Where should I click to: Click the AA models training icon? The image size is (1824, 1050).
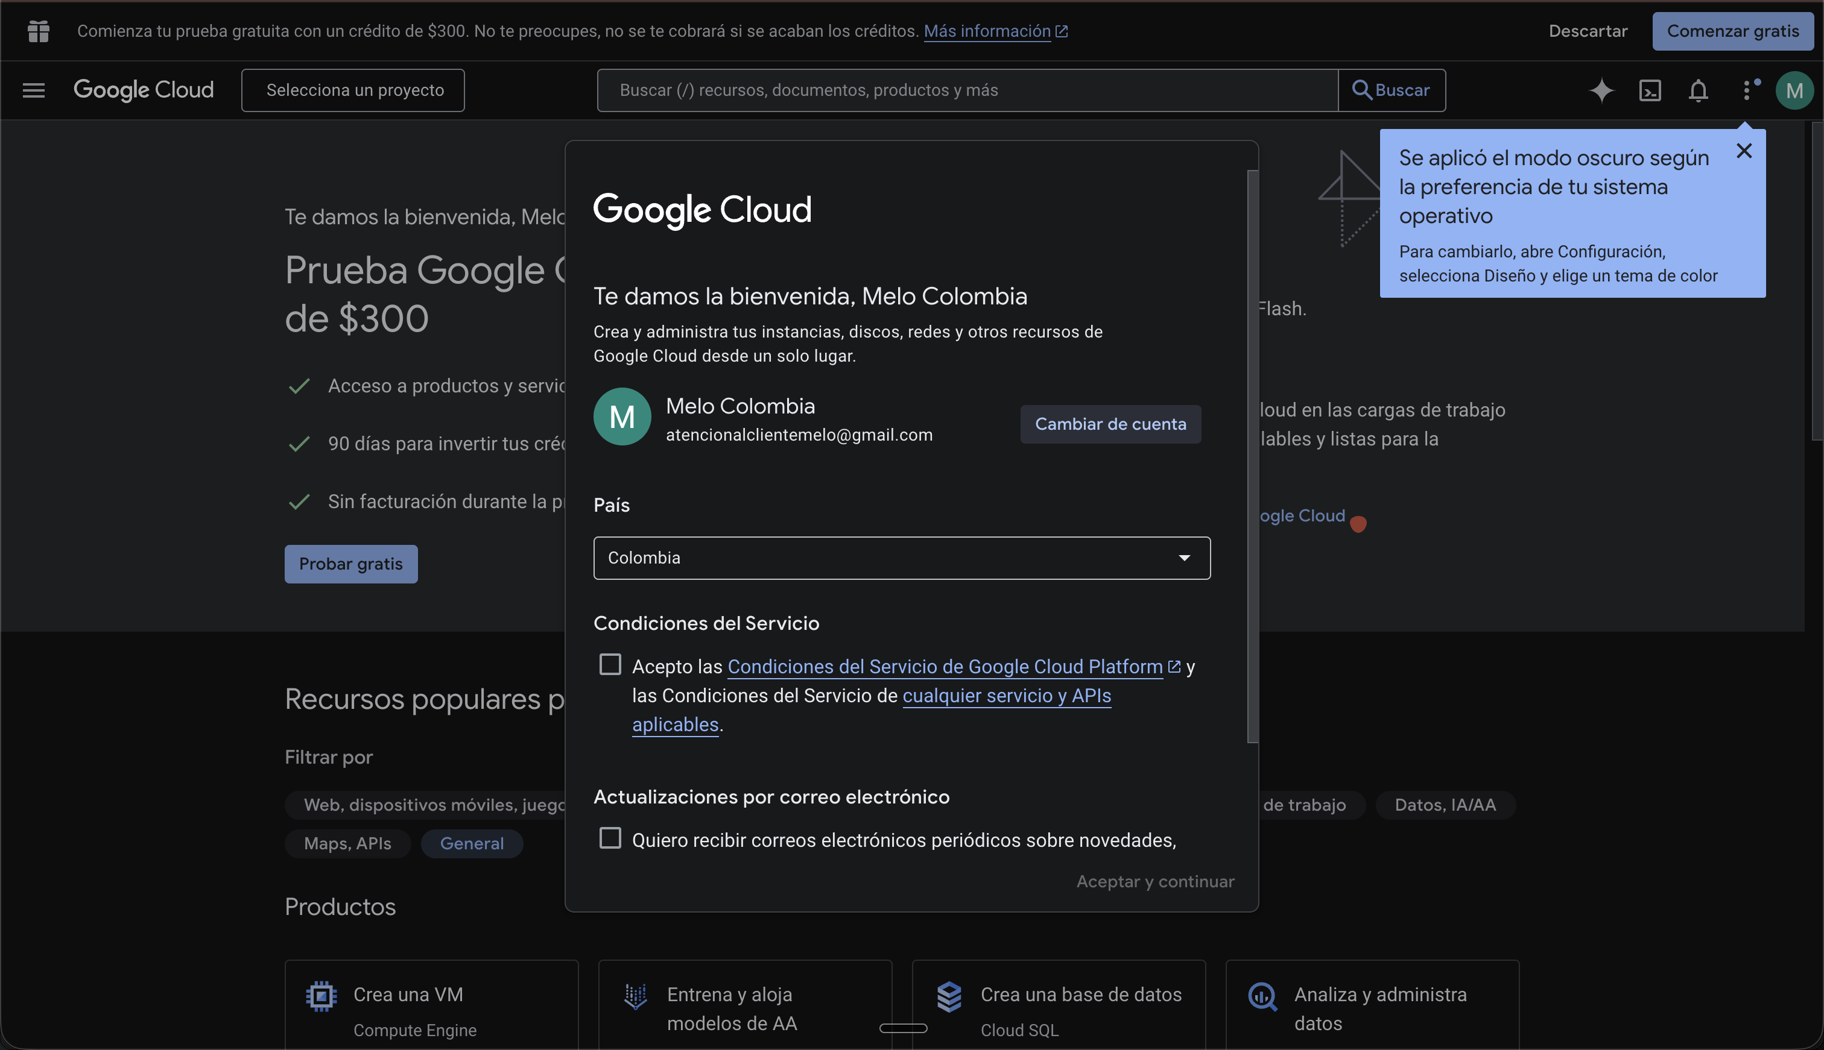pyautogui.click(x=635, y=995)
